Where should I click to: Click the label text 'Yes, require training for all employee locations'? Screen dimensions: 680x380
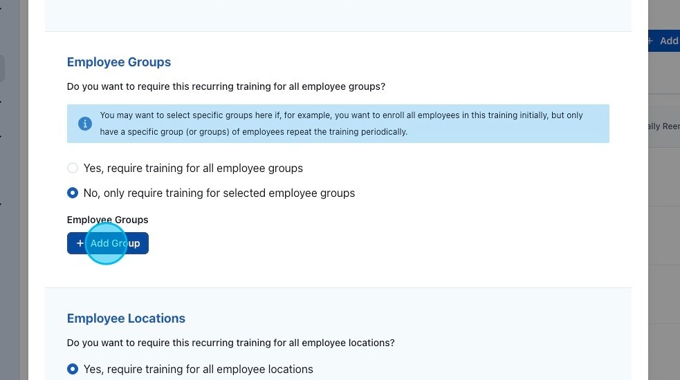pyautogui.click(x=198, y=369)
